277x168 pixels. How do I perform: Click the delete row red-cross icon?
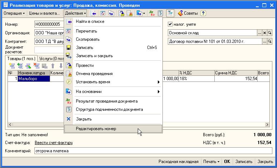click(37, 66)
